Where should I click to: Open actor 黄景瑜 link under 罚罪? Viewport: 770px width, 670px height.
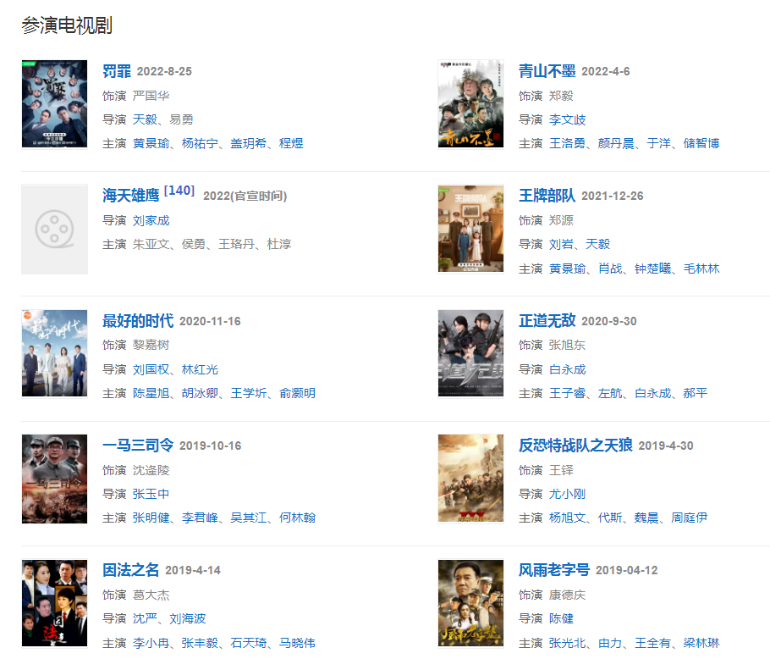pyautogui.click(x=151, y=143)
